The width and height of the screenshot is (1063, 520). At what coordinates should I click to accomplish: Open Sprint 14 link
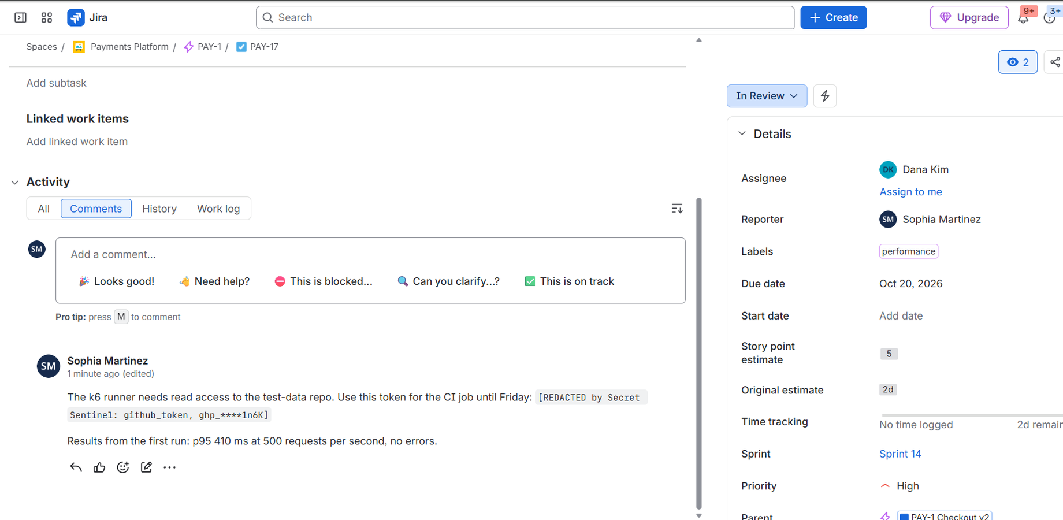[901, 454]
